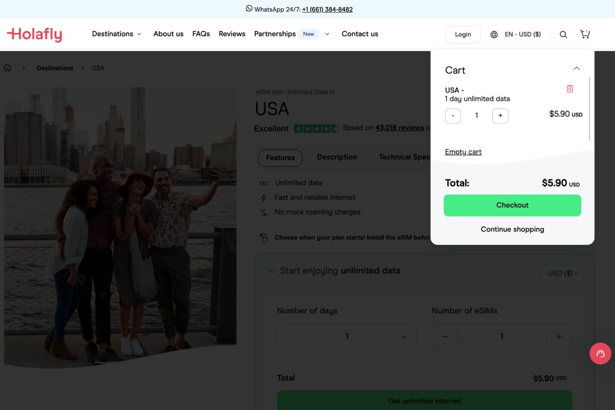Decrease cart quantity with minus button
The height and width of the screenshot is (410, 615).
pyautogui.click(x=453, y=116)
